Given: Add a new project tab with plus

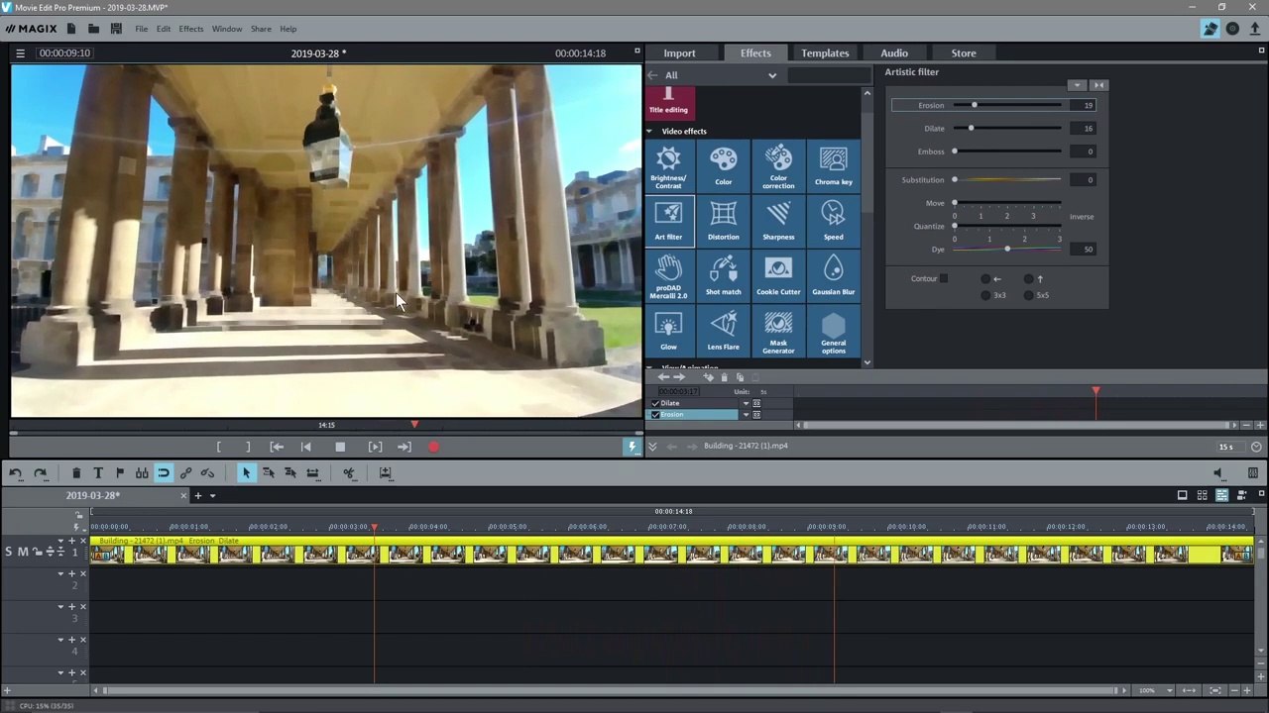Looking at the screenshot, I should (198, 496).
